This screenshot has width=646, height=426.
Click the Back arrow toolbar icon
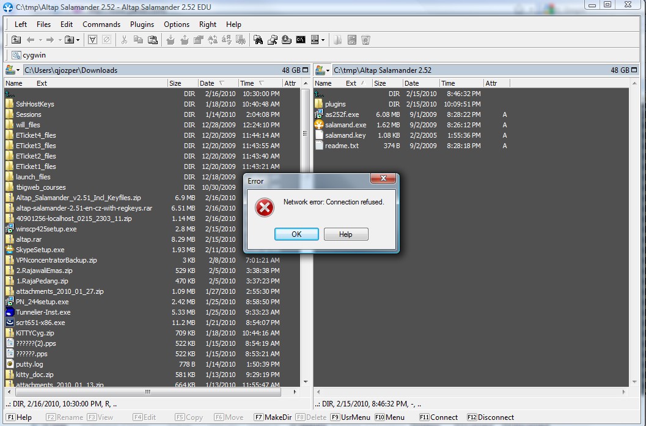[x=31, y=40]
